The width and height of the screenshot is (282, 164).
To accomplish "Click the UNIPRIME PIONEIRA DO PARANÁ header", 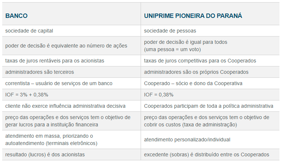I will [x=193, y=16].
